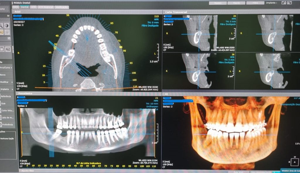Click the redo implant arrow icon

coord(289,3)
